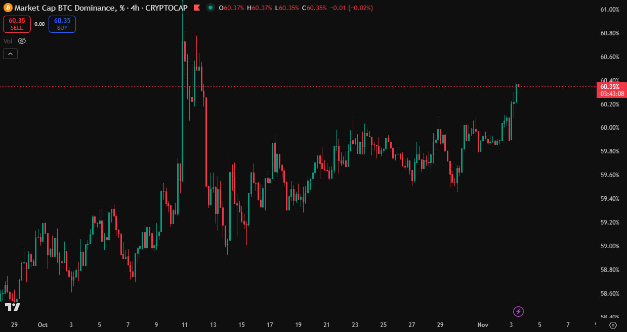
Task: Click the 0.00 spread value between Sell and Buy
Action: tap(39, 24)
